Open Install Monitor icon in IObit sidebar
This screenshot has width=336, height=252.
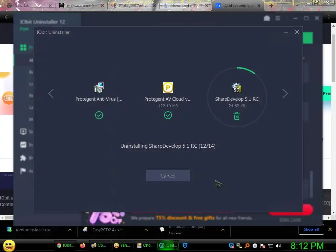click(23, 145)
